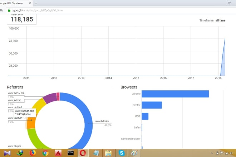Open Paint from the taskbar

click(x=134, y=153)
